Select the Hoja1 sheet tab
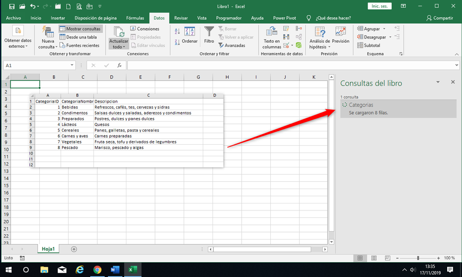Viewport: 462px width, 277px height. coord(48,249)
